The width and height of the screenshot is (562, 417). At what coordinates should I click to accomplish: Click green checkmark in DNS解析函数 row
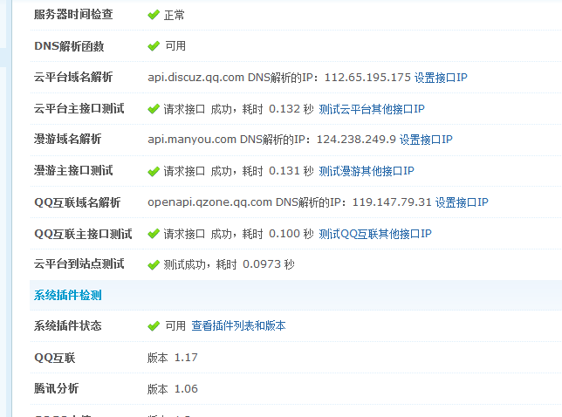coord(154,46)
